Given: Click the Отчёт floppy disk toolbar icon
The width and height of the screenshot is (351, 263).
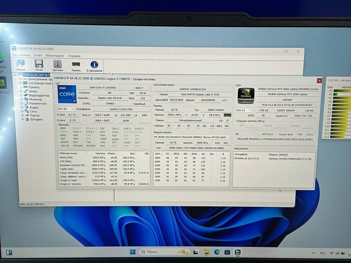Looking at the screenshot, I should point(39,65).
